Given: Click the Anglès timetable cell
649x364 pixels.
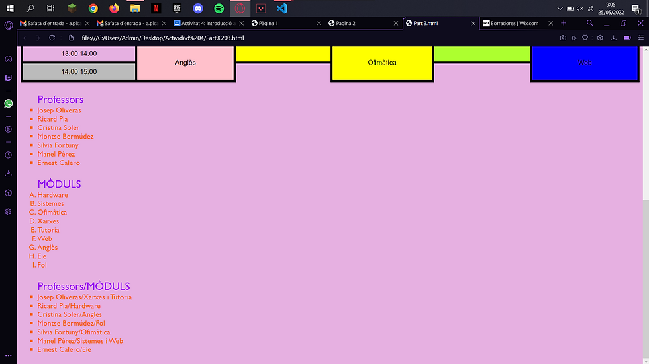Looking at the screenshot, I should tap(185, 63).
